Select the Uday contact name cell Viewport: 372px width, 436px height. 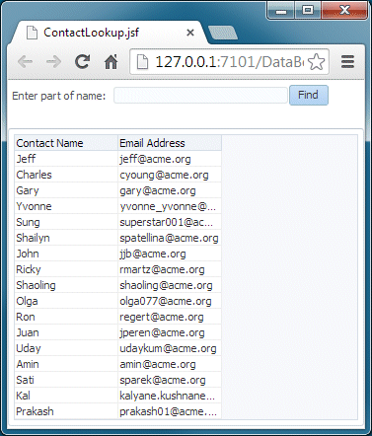point(66,348)
